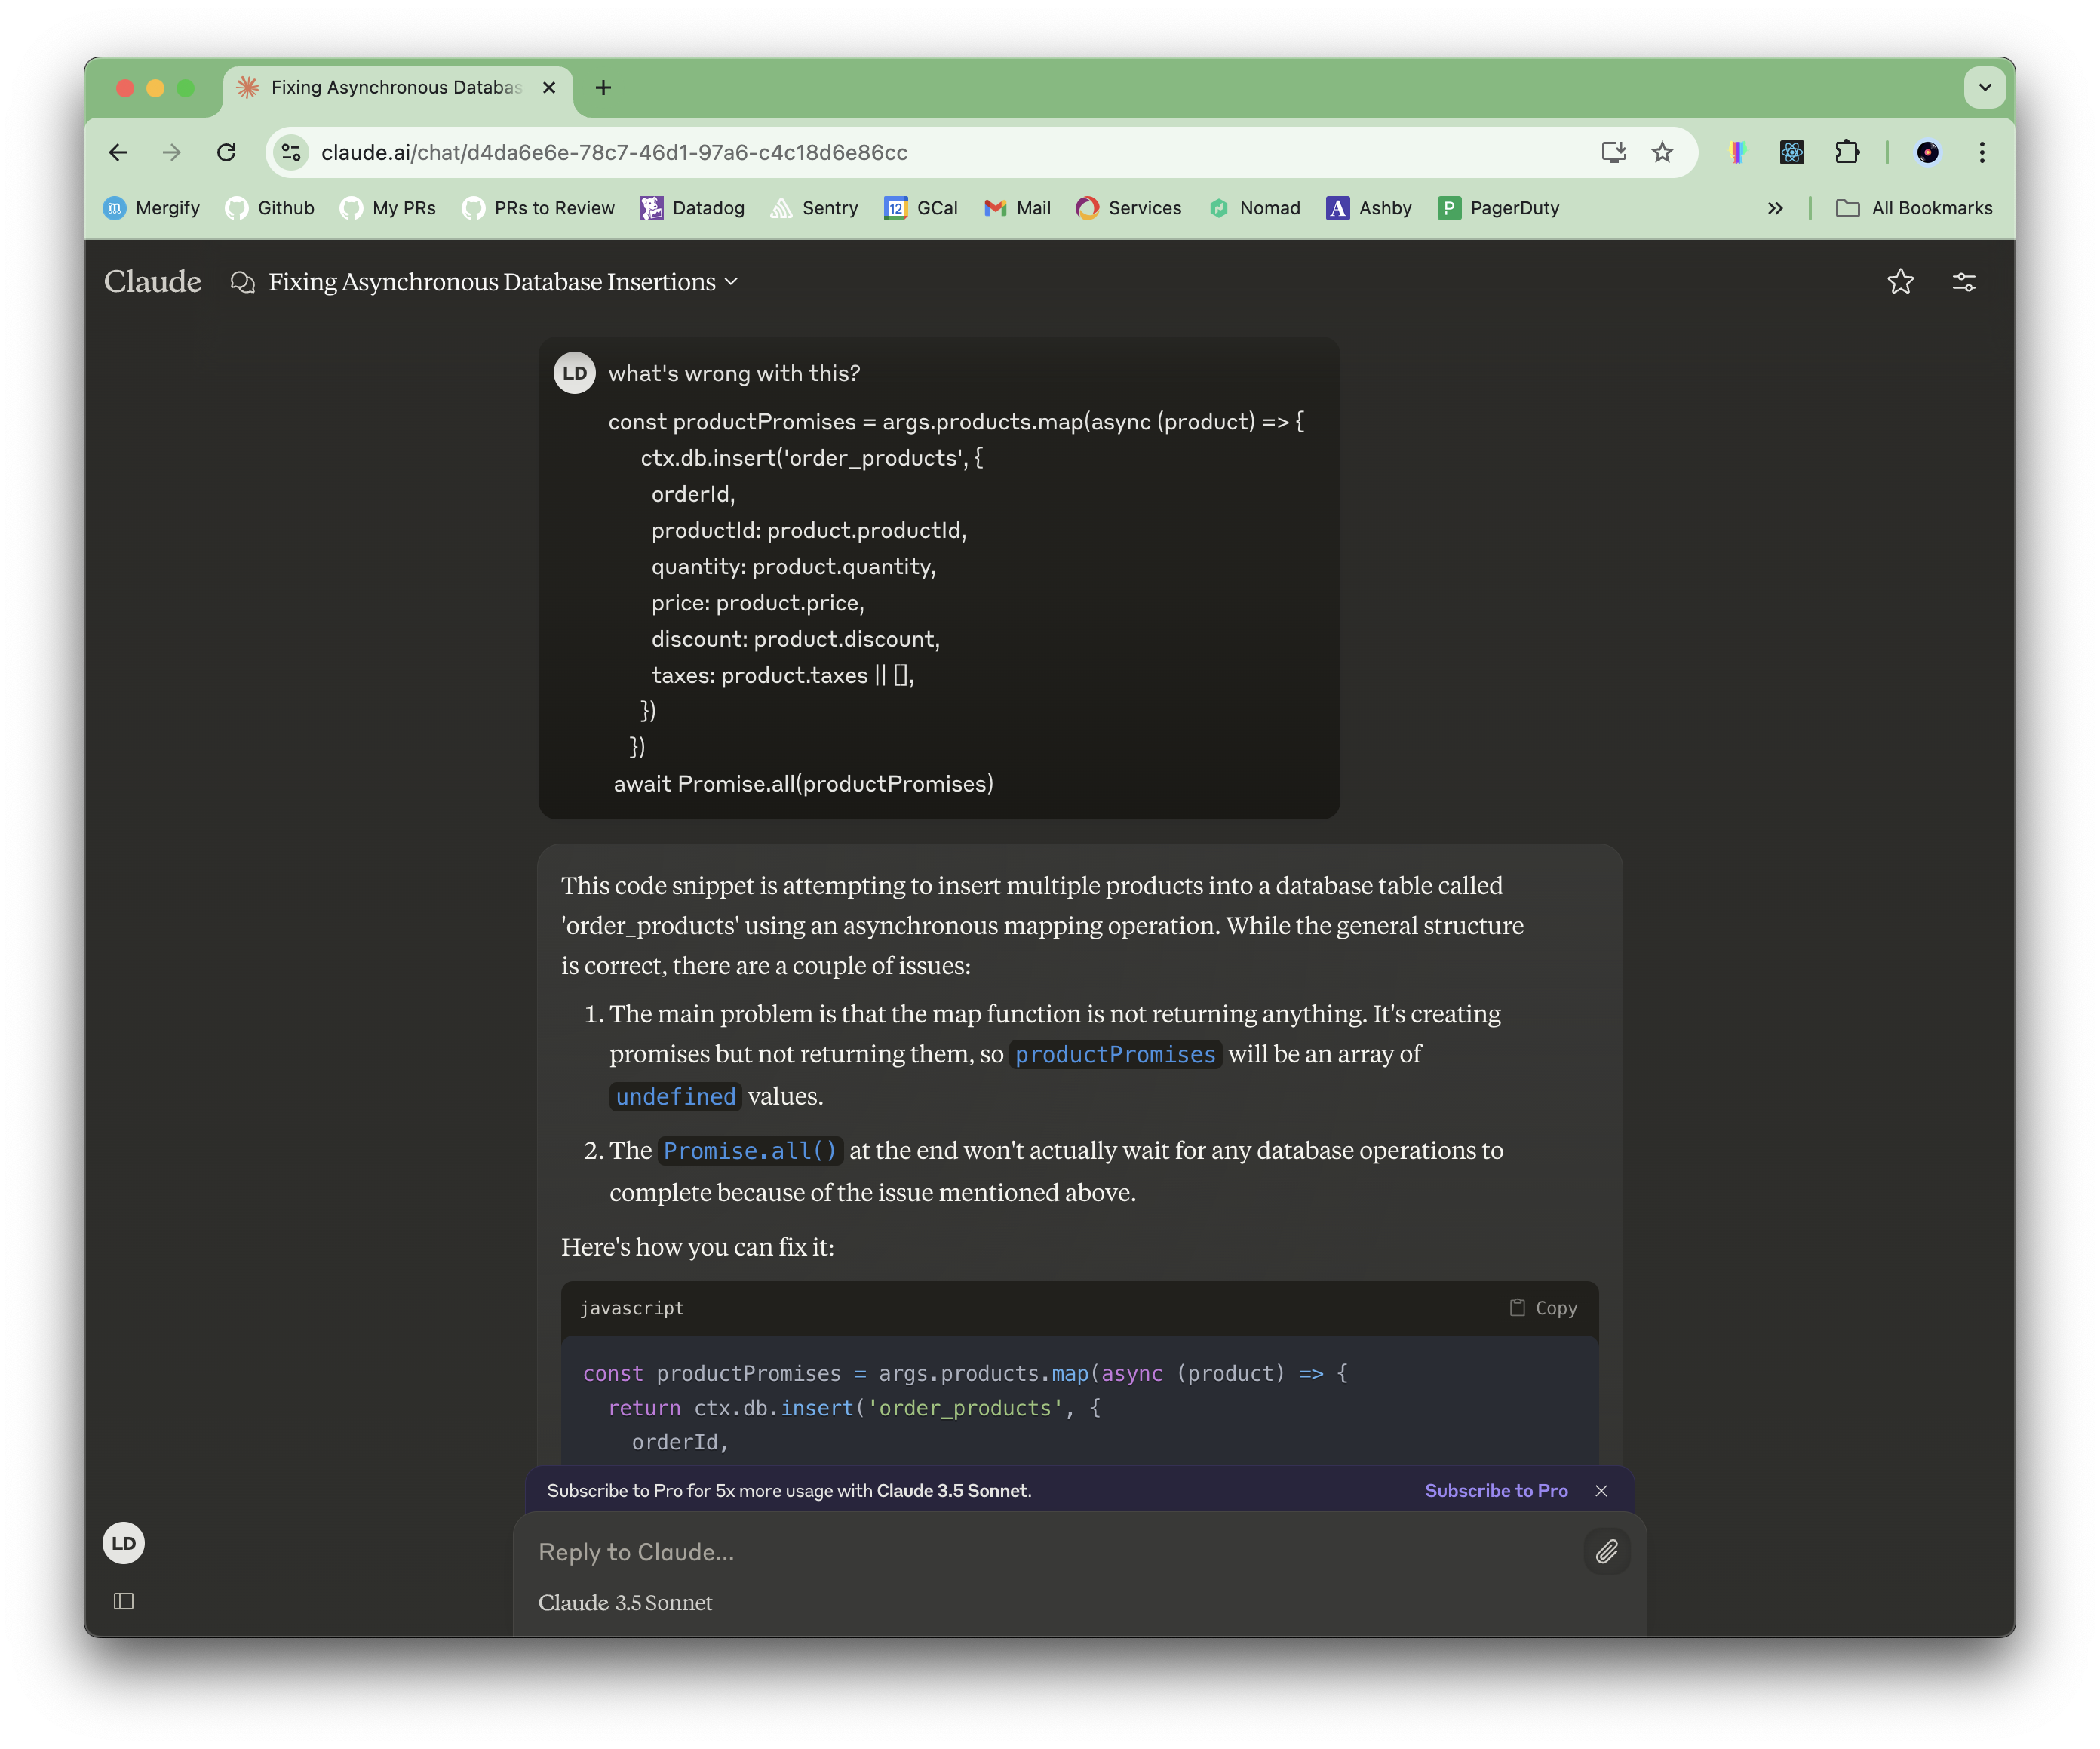Click the browser forward arrow
This screenshot has height=1749, width=2100.
coord(172,152)
